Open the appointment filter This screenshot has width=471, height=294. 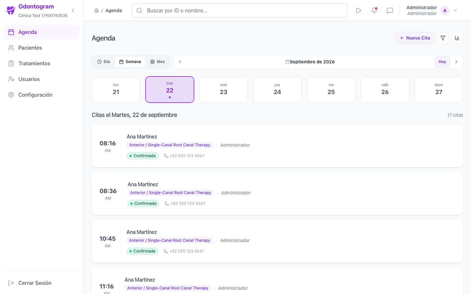443,38
